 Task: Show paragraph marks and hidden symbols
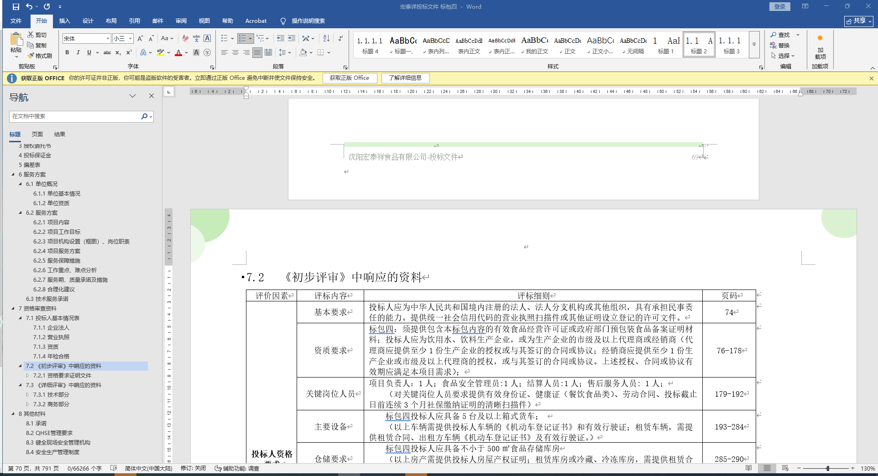(340, 38)
